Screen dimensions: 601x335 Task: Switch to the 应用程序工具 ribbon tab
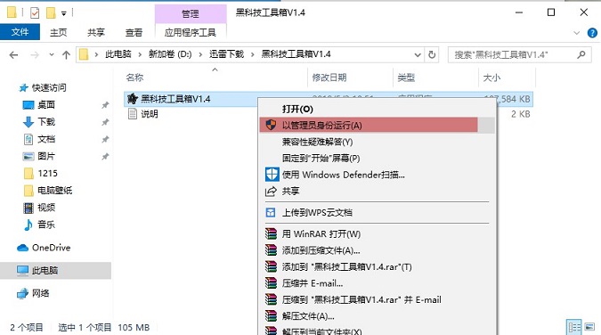point(191,33)
